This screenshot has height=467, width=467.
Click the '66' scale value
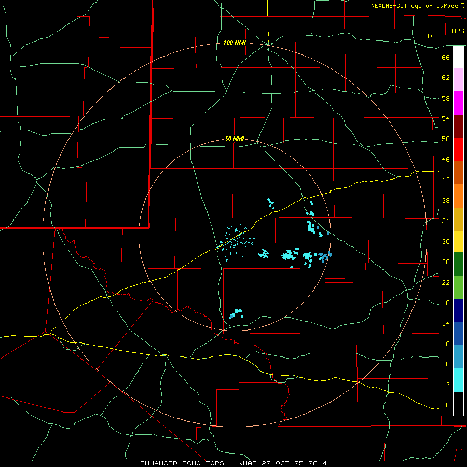click(x=446, y=57)
